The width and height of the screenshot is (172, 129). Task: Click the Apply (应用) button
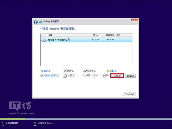pos(117,76)
